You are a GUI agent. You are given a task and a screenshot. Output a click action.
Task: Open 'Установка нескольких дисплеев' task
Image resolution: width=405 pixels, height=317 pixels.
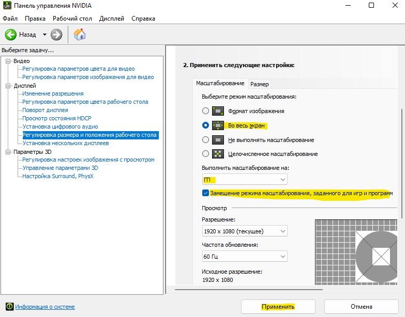click(x=66, y=143)
